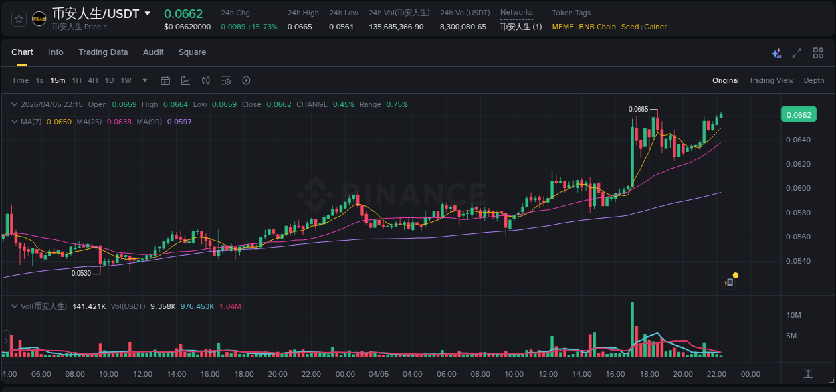Select the 1D timeframe
This screenshot has height=392, width=836.
pyautogui.click(x=109, y=80)
